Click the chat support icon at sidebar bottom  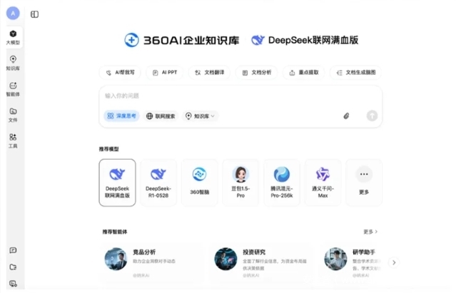[x=13, y=284]
